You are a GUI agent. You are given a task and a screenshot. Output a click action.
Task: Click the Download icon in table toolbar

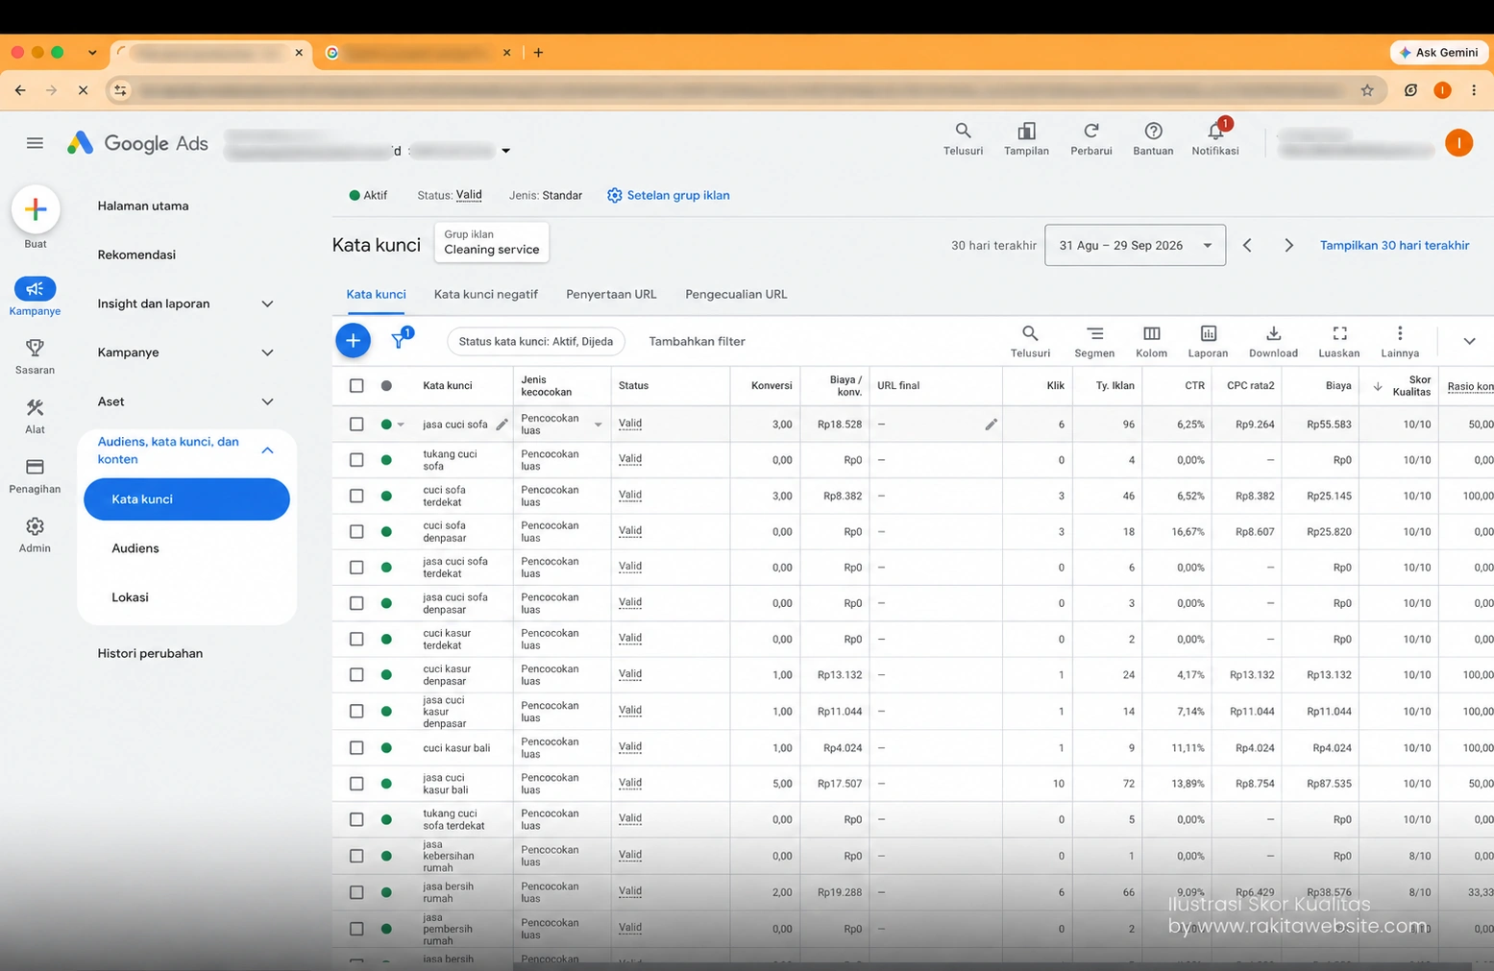(x=1273, y=333)
